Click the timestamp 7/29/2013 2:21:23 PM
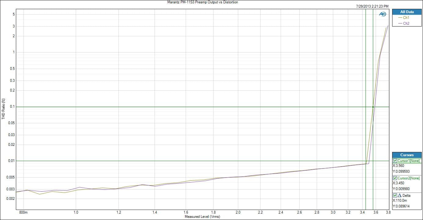 [372, 6]
